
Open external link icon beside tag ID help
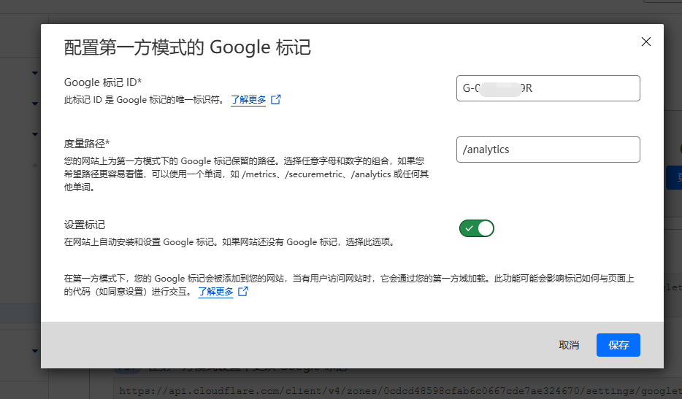pos(276,100)
